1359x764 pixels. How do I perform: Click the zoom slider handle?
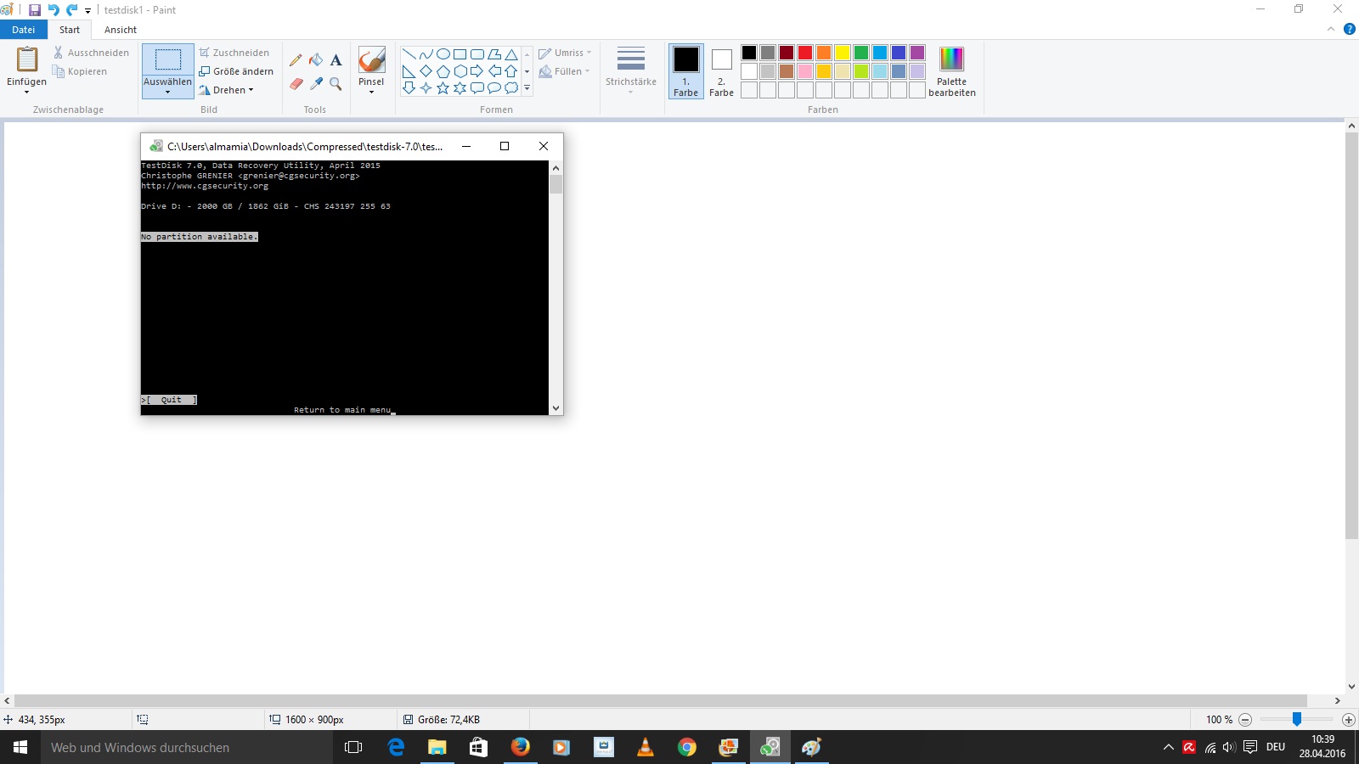(x=1297, y=719)
